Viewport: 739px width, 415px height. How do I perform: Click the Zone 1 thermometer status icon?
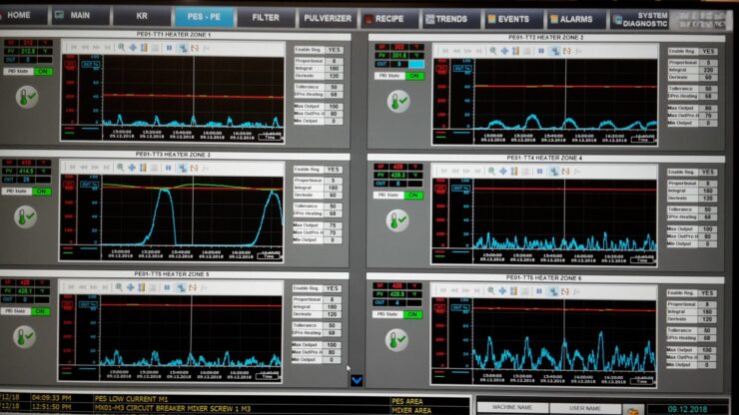[26, 97]
